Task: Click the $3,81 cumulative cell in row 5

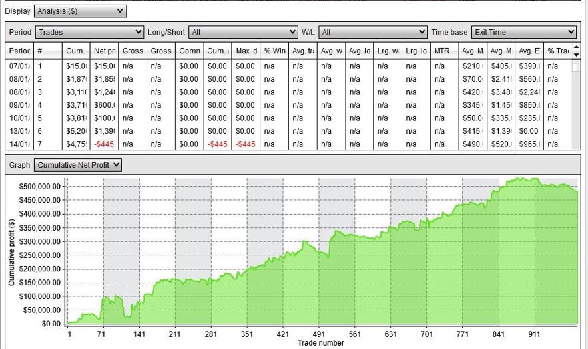Action: [76, 118]
